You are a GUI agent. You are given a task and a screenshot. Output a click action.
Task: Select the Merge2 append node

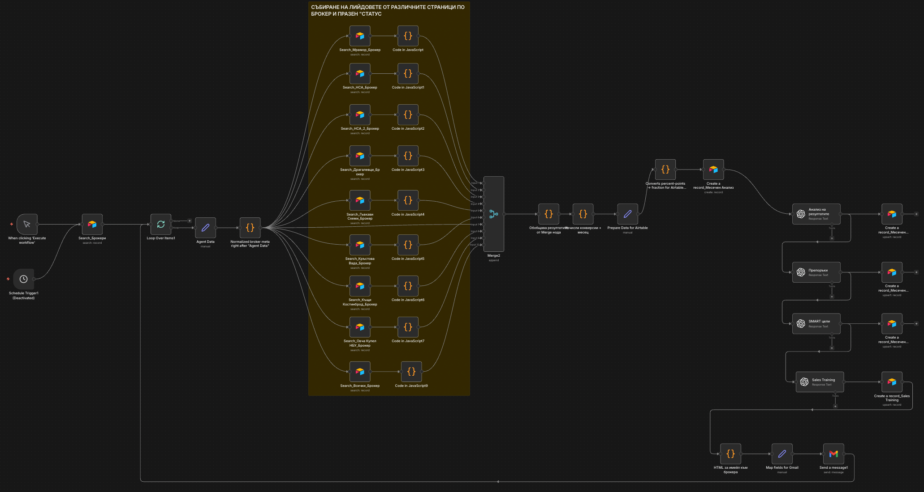coord(493,214)
